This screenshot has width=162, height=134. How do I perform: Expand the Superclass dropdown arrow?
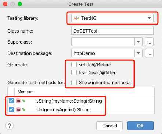(138, 42)
